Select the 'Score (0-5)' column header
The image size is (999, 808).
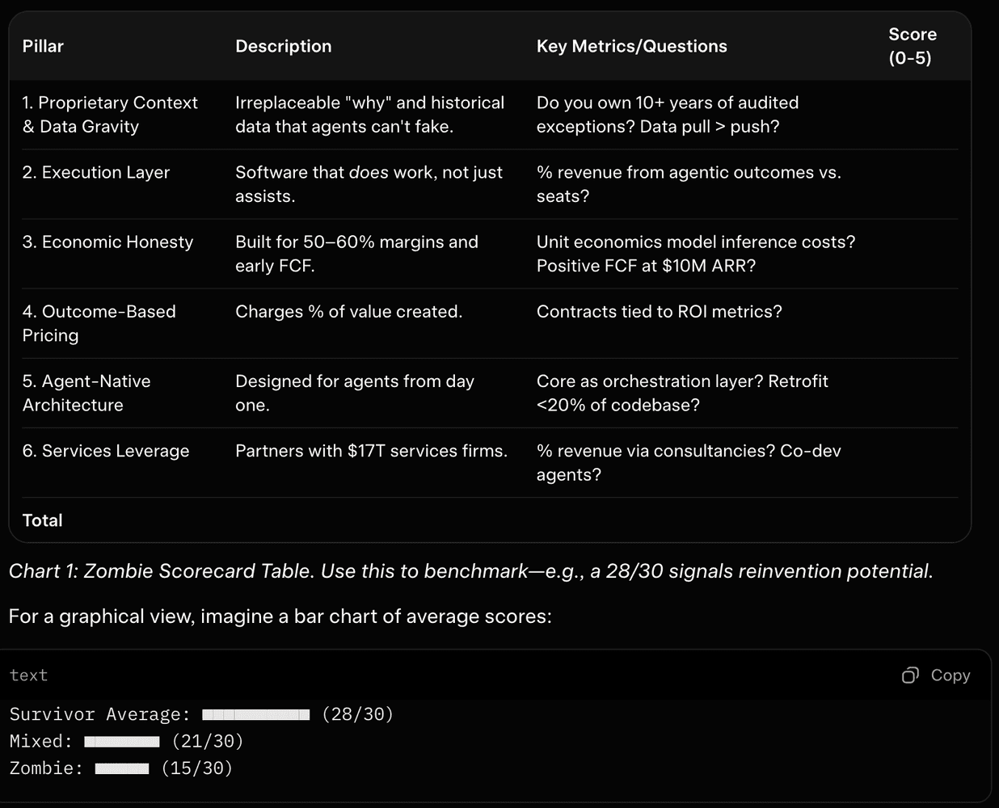[913, 46]
